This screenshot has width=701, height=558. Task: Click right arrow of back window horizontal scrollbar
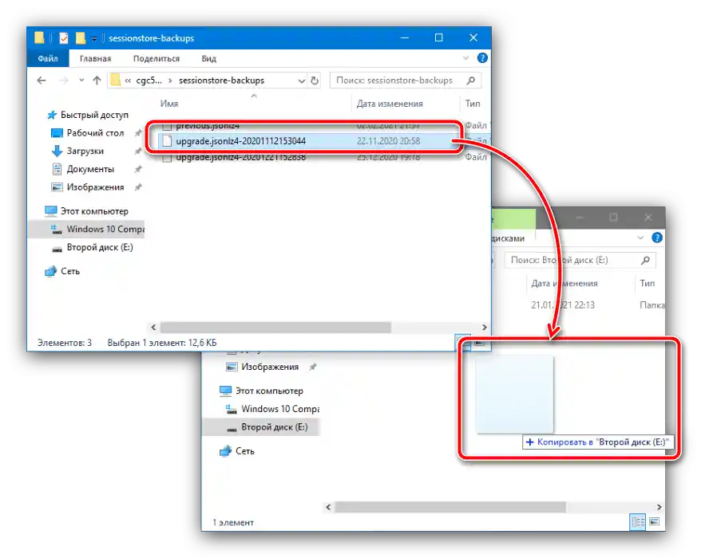pos(659,508)
